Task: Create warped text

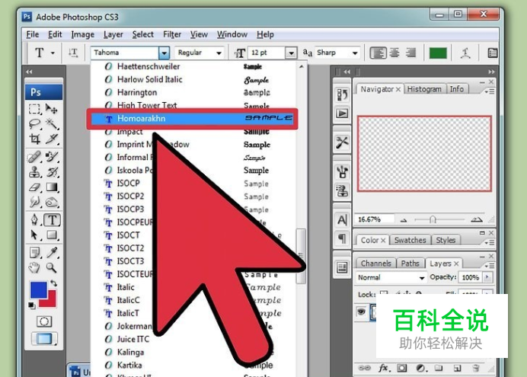Action: tap(465, 53)
